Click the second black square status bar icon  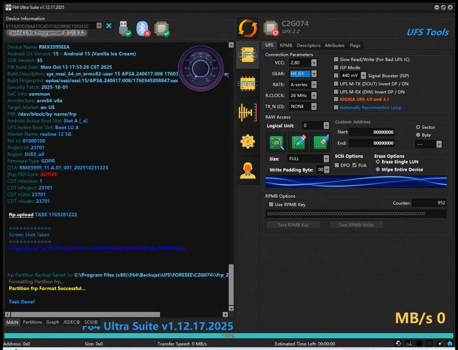coord(429,343)
